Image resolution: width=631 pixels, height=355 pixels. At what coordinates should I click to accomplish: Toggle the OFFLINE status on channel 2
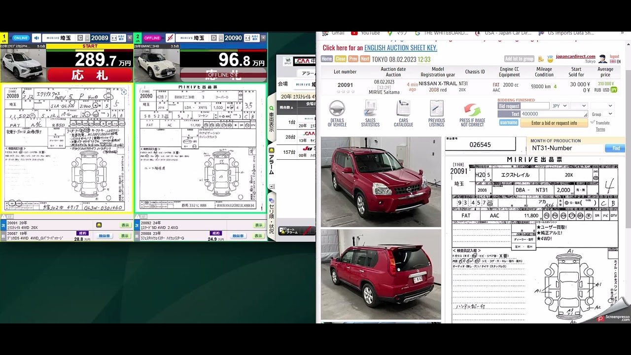point(152,38)
